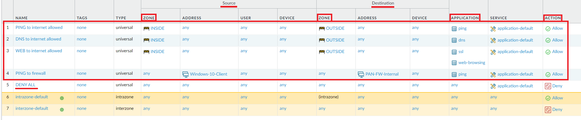Click 'universal' type cell in PING to firewall row
581x120 pixels.
coord(124,73)
